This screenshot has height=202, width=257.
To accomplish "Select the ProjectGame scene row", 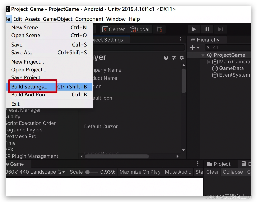I will point(219,55).
